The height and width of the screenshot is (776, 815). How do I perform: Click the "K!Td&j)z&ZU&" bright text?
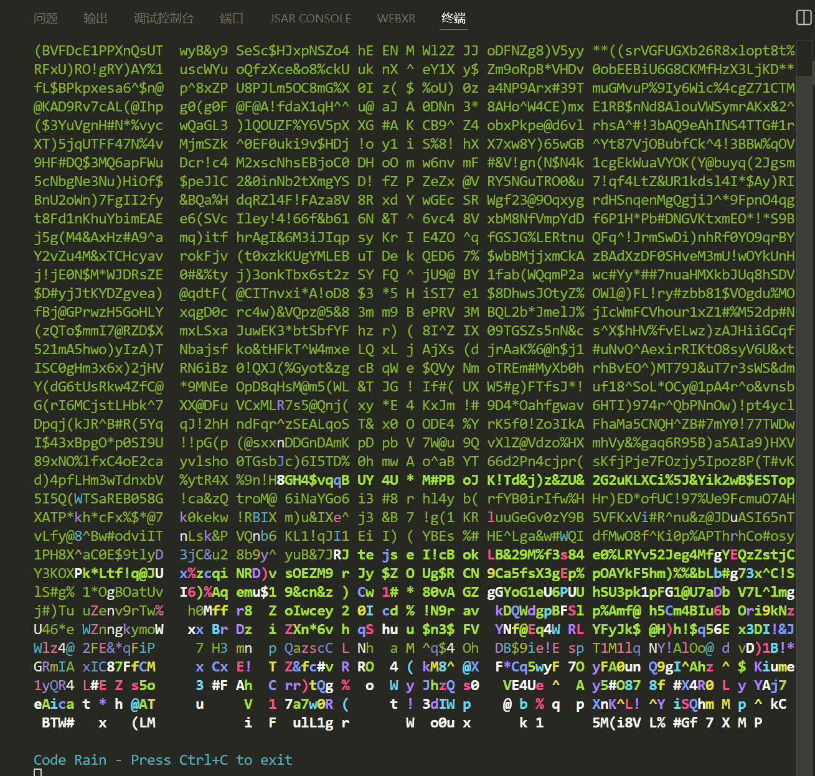coord(535,480)
